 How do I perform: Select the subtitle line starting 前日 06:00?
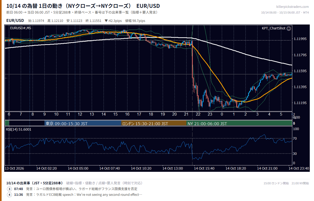[x=82, y=12]
